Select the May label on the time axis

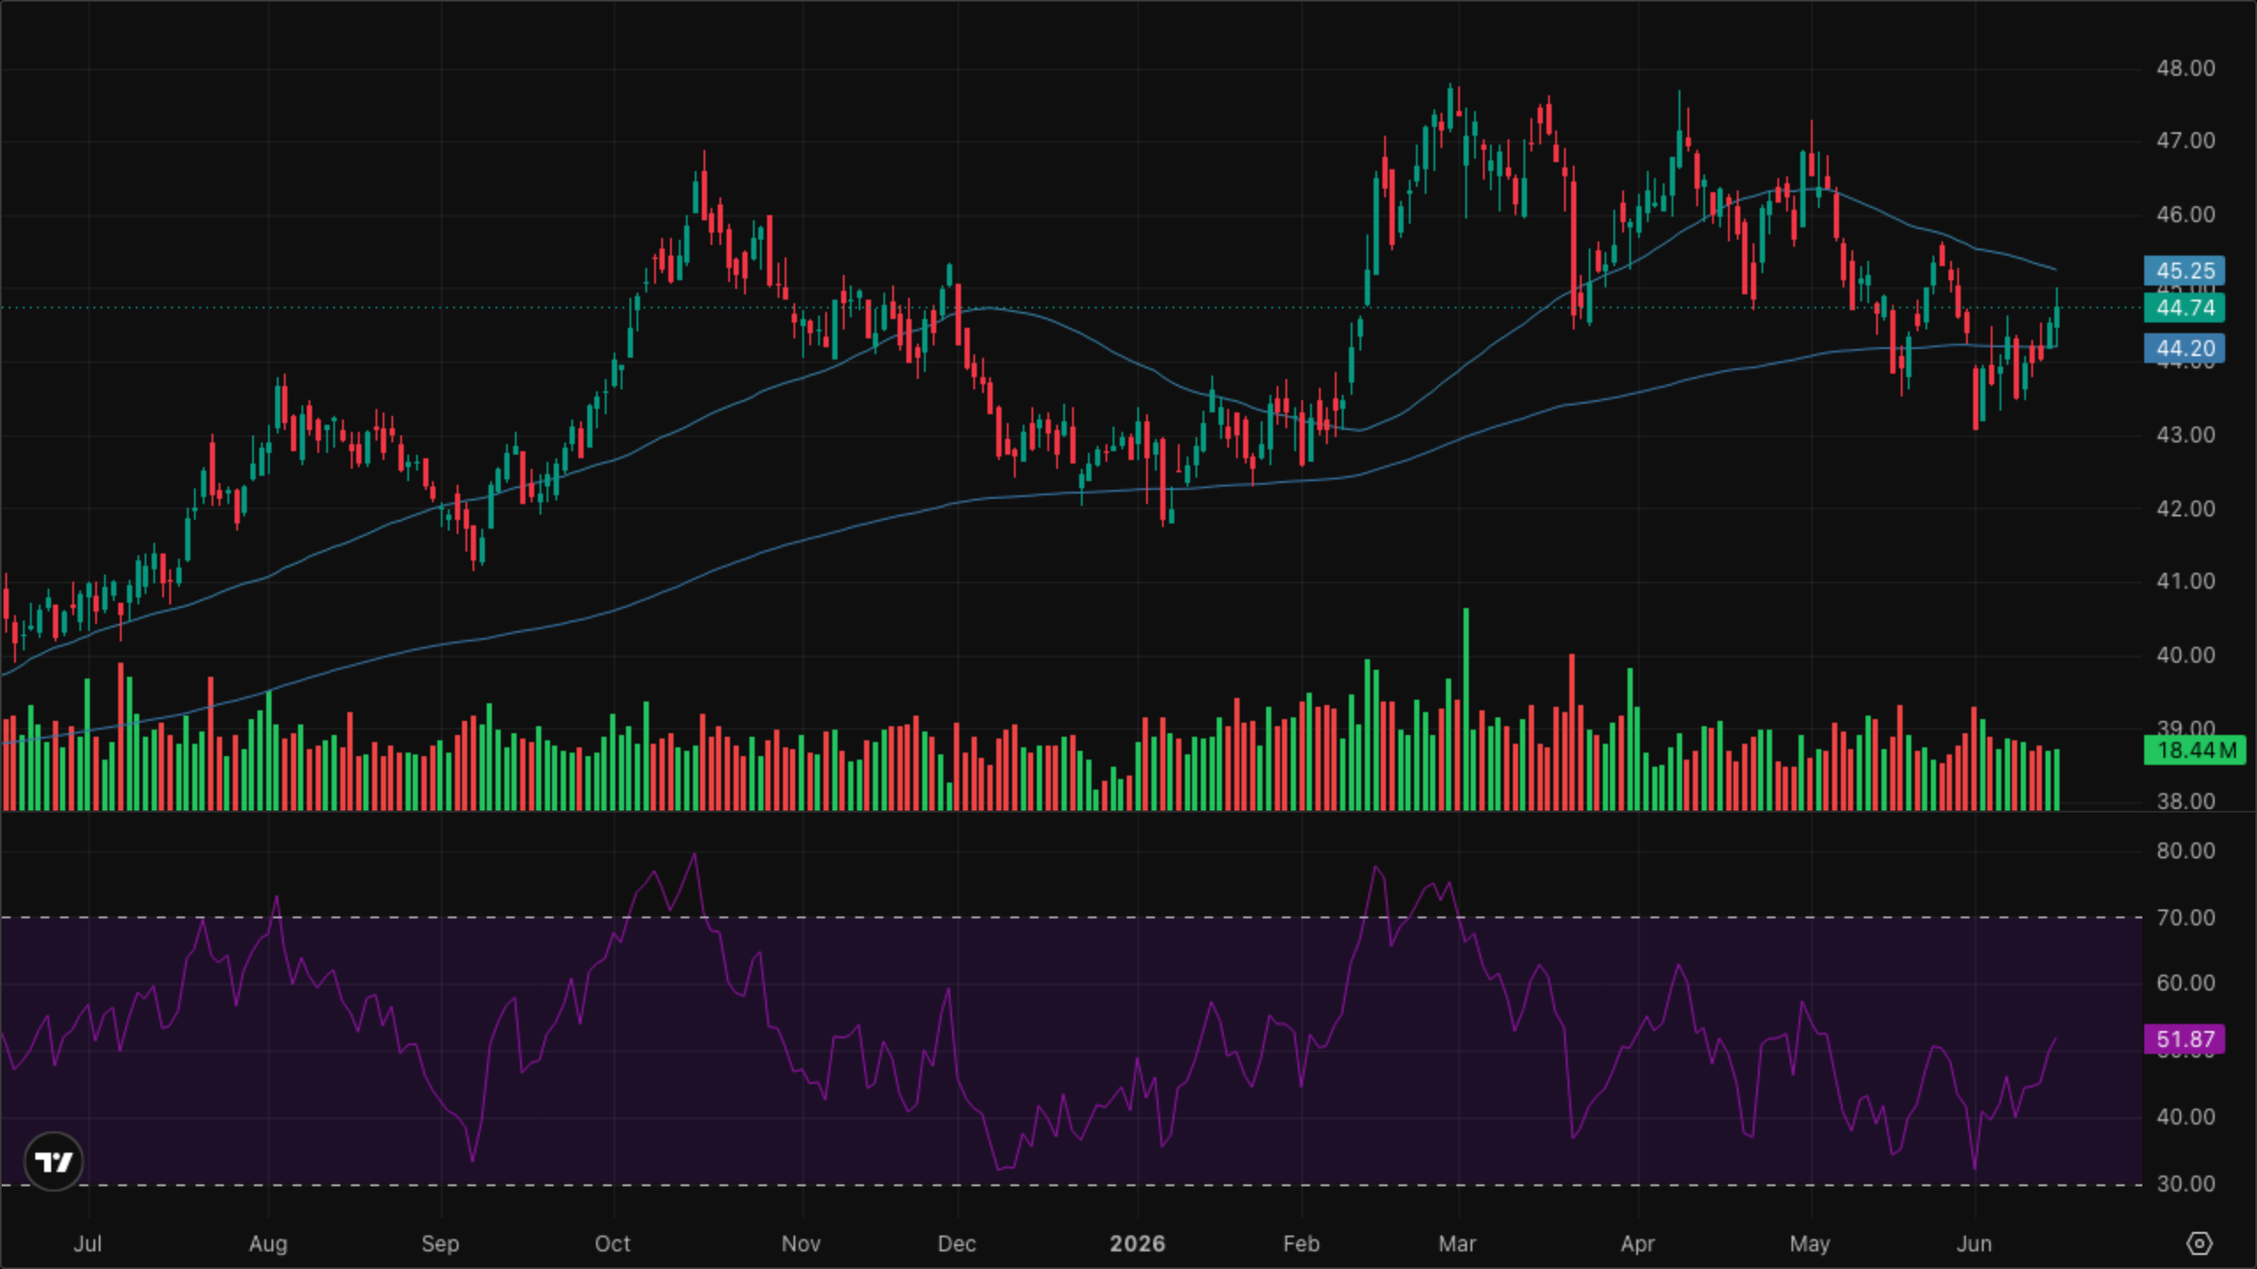point(1810,1243)
